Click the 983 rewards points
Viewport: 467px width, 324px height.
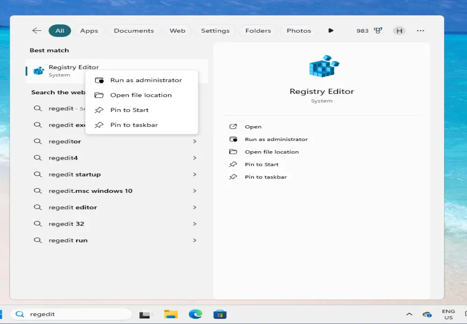tap(362, 31)
